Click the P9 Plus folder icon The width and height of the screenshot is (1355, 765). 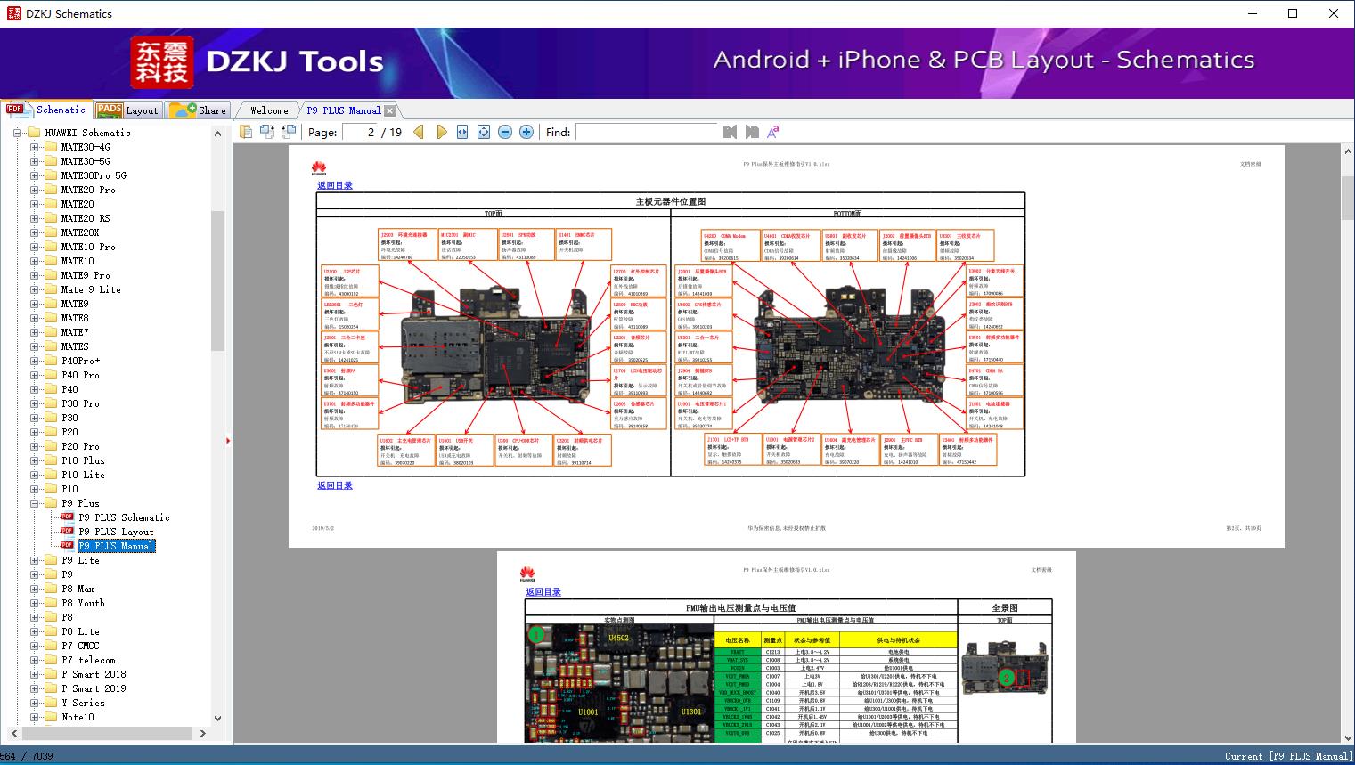[51, 503]
